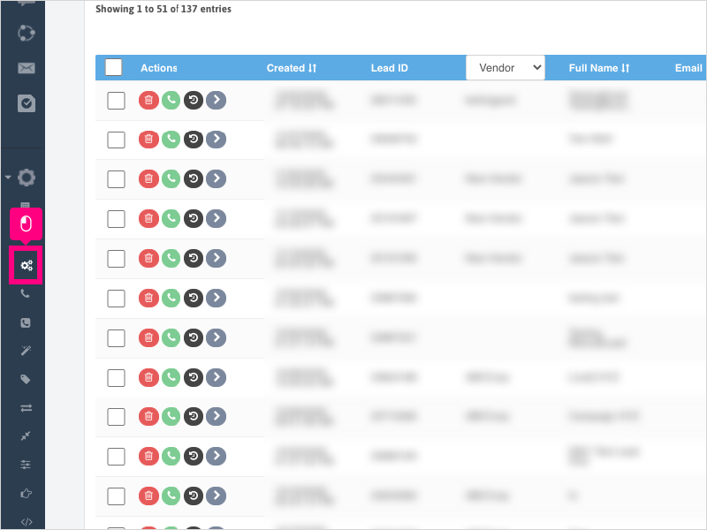The width and height of the screenshot is (707, 530).
Task: Open first lead row with chevron arrow
Action: (216, 100)
